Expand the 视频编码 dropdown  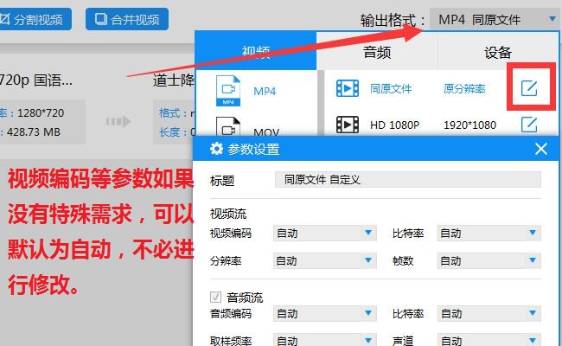coord(325,233)
